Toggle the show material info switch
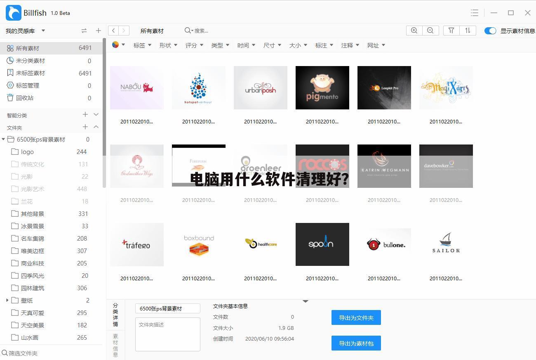This screenshot has height=360, width=536. coord(490,31)
